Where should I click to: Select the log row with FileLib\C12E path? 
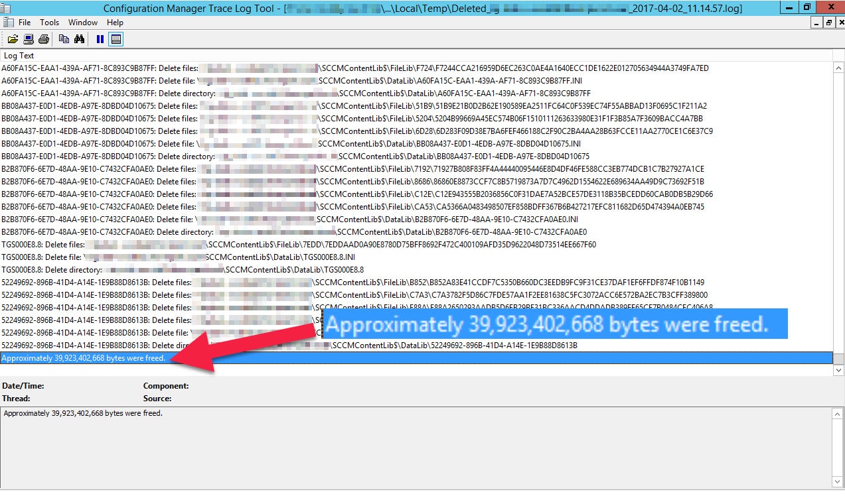pos(416,194)
